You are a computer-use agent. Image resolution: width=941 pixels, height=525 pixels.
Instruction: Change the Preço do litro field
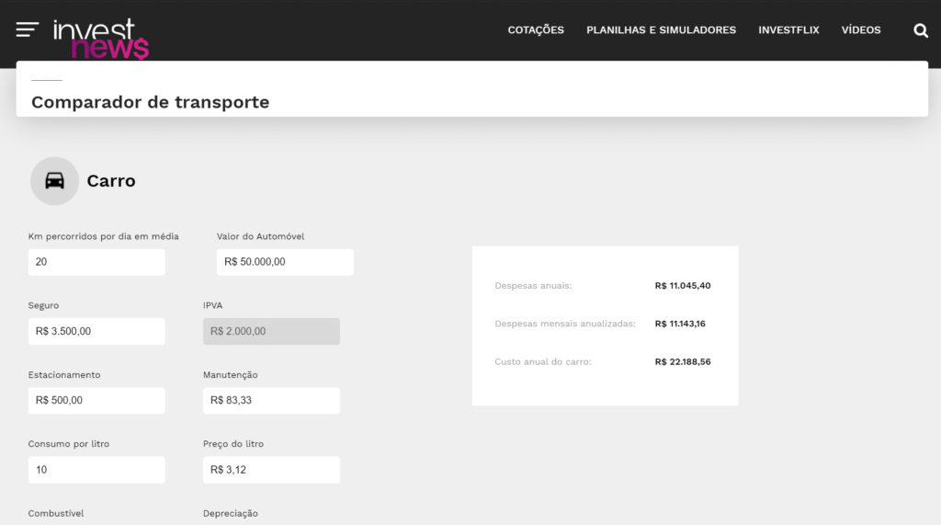pyautogui.click(x=271, y=470)
